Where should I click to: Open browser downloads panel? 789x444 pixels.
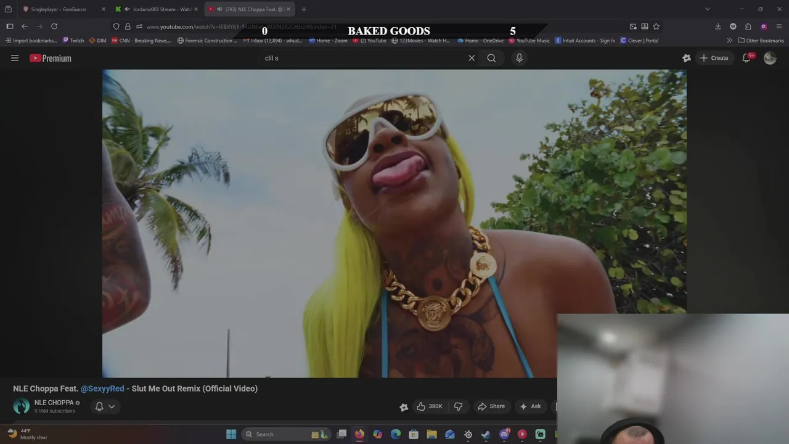718,27
